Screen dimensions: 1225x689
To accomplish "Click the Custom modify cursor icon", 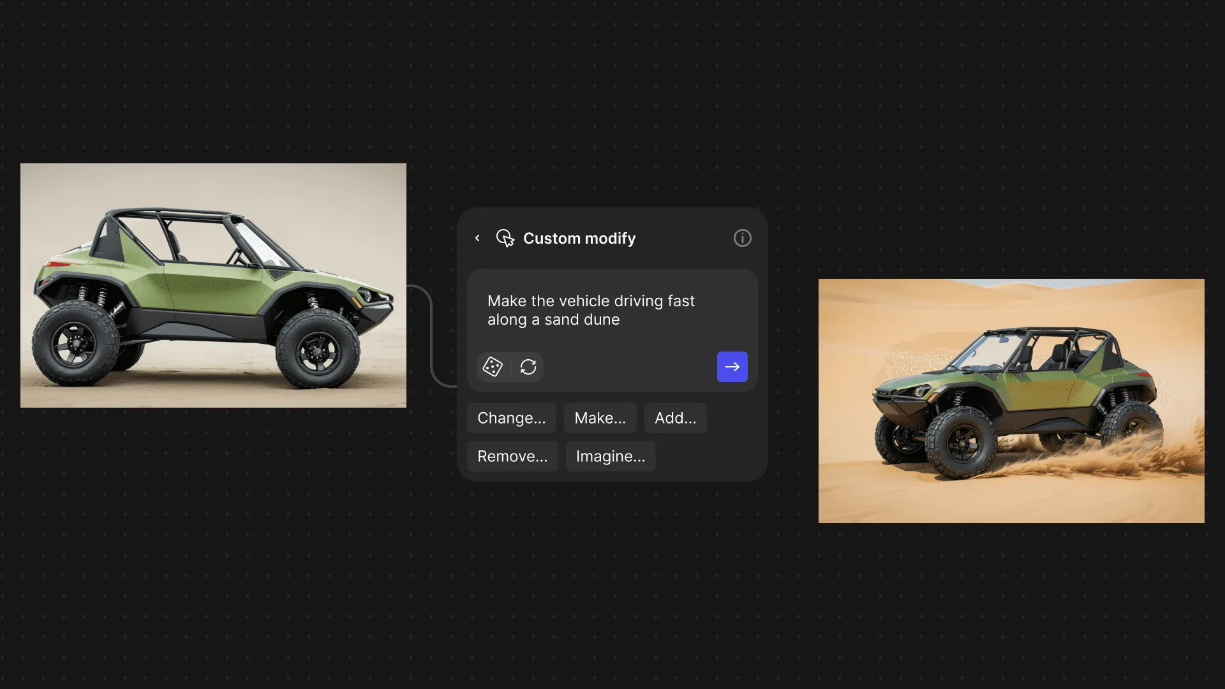I will pos(505,238).
